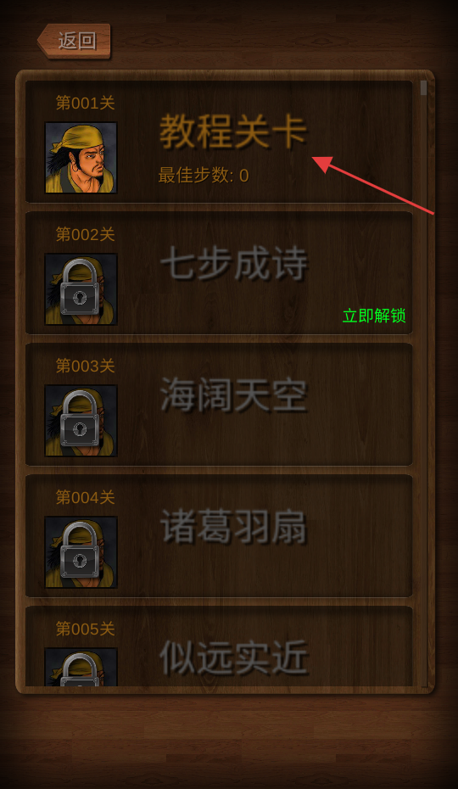Go back with the 返回 button
The height and width of the screenshot is (789, 458).
[x=75, y=41]
